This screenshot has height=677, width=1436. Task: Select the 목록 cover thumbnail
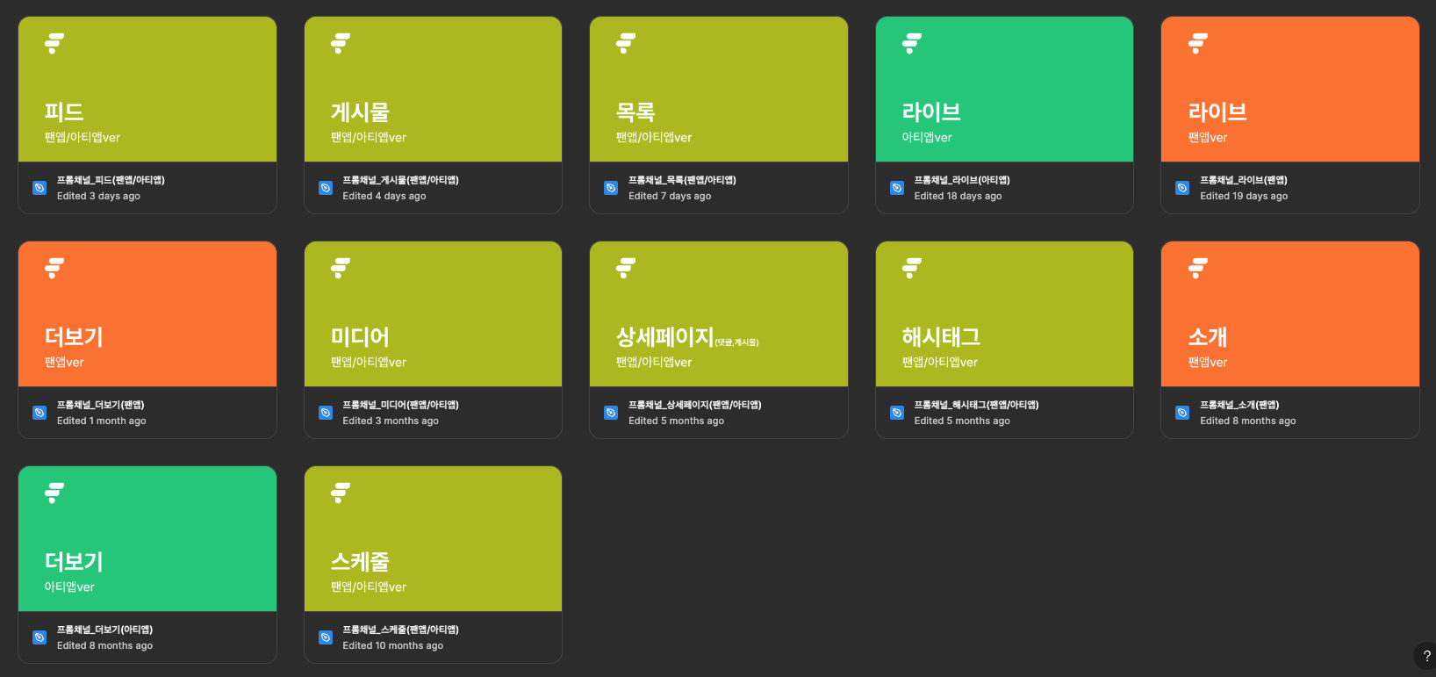pos(719,90)
